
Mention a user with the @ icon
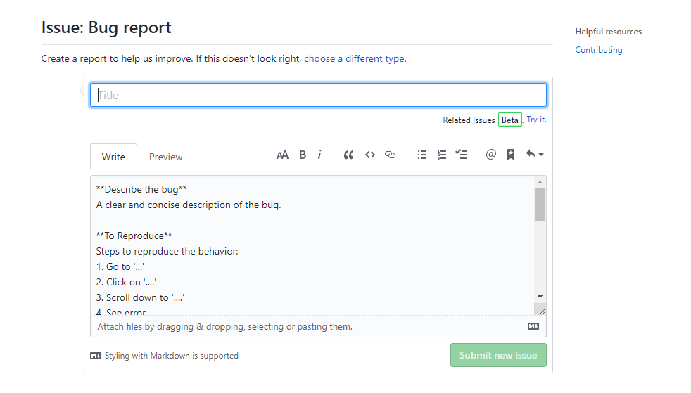pos(491,155)
